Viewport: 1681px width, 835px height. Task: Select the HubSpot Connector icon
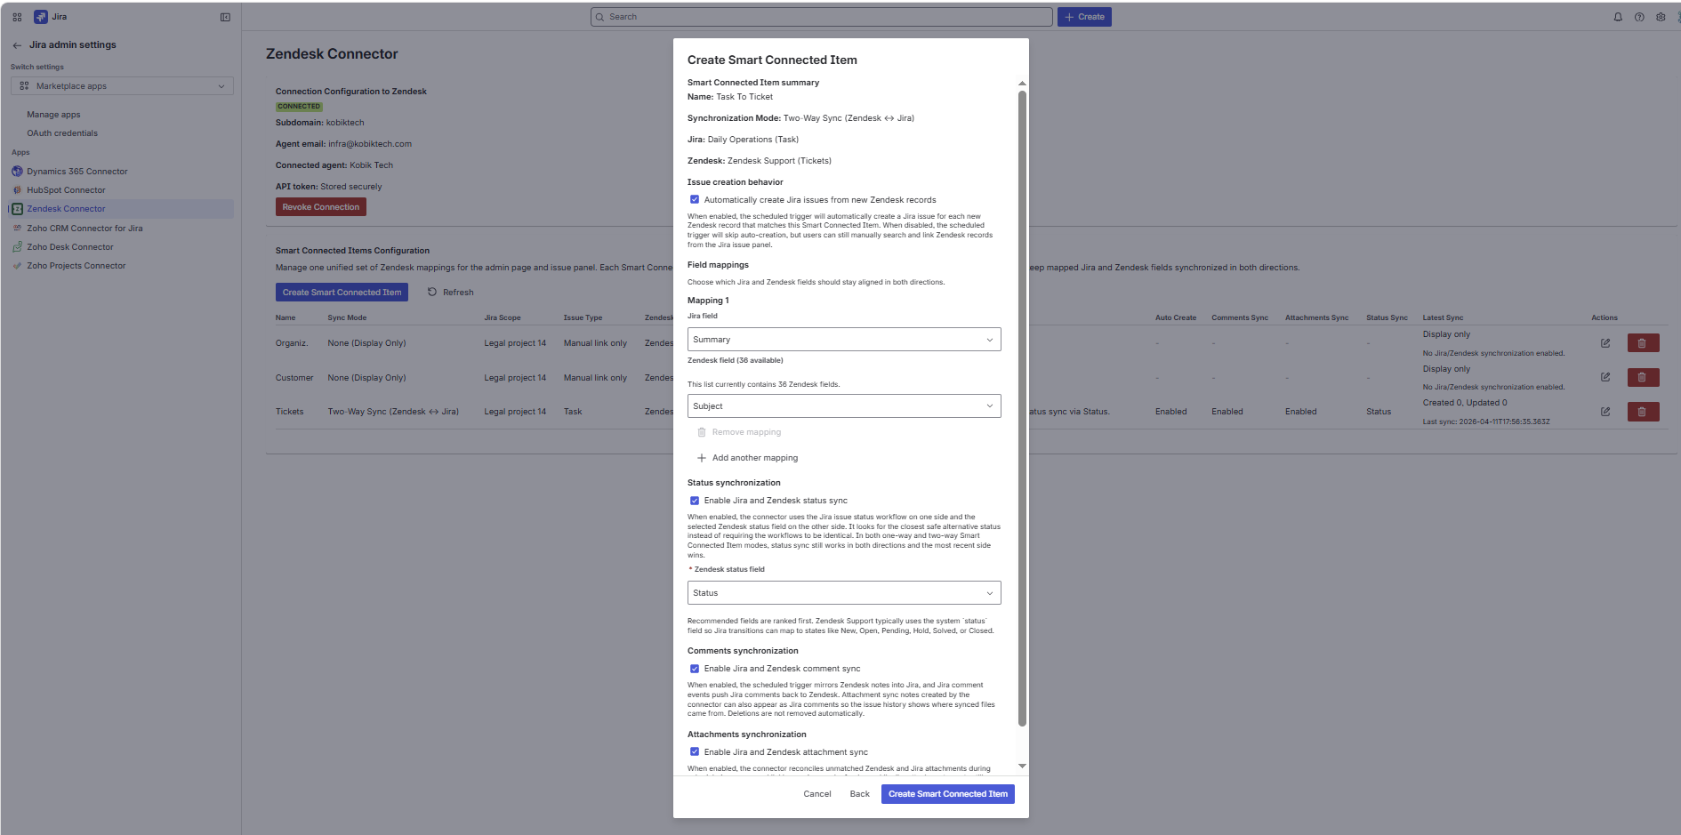click(x=19, y=189)
